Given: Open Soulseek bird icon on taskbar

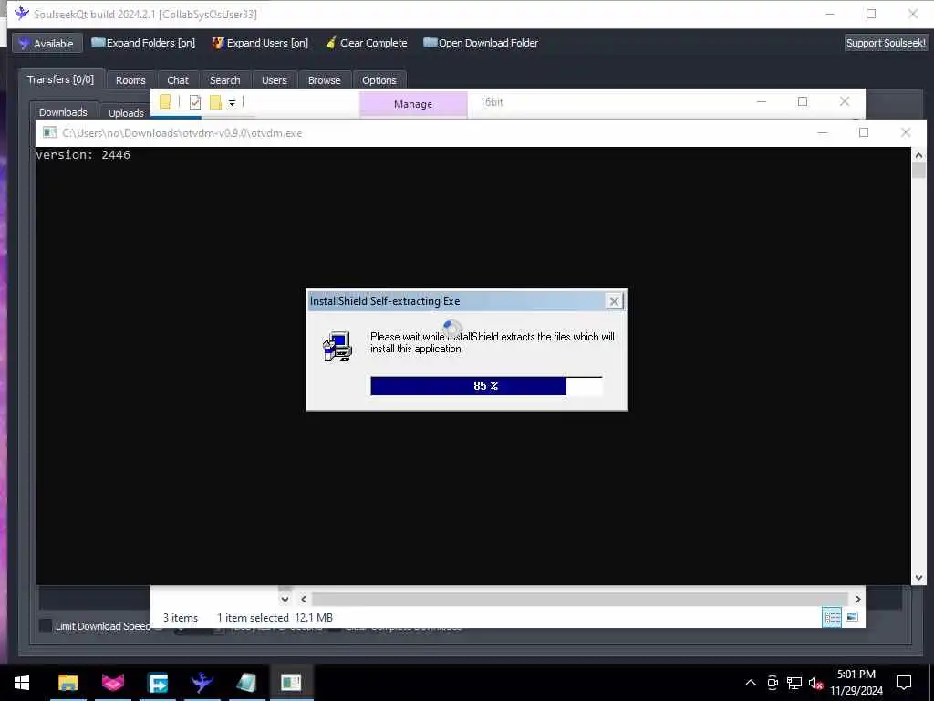Looking at the screenshot, I should (202, 683).
